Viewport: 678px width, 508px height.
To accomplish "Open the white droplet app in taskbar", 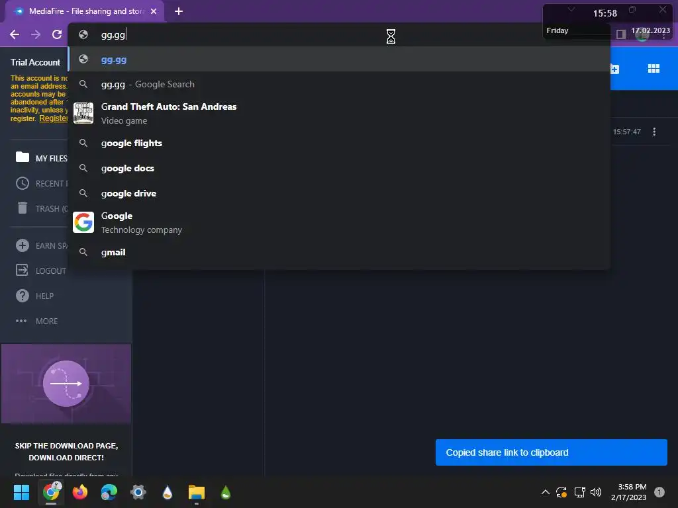I will tap(168, 492).
